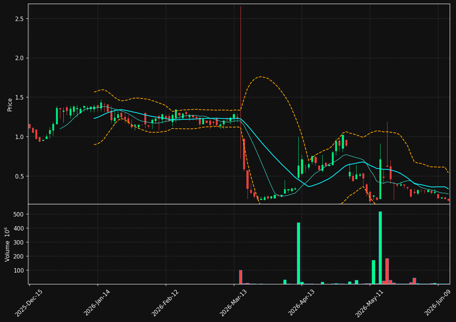Click the 2.0 price axis label
This screenshot has height=322, width=456.
[20, 58]
